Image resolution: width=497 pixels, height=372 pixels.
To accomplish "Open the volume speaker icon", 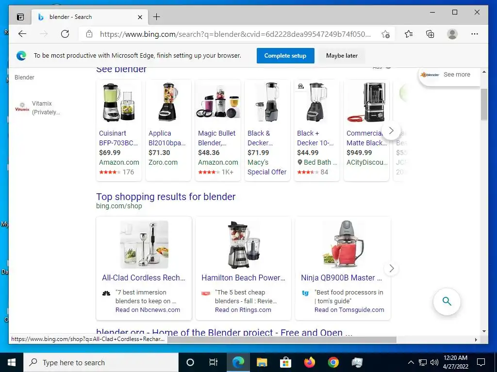I will [x=434, y=362].
